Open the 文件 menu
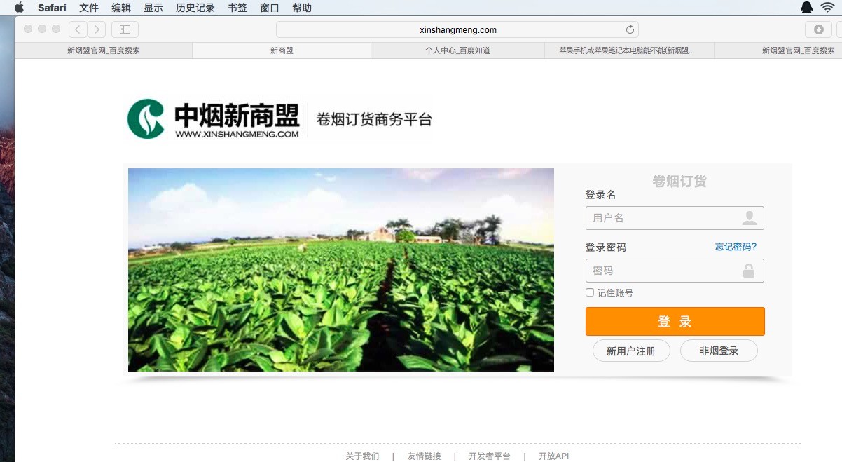 point(89,8)
